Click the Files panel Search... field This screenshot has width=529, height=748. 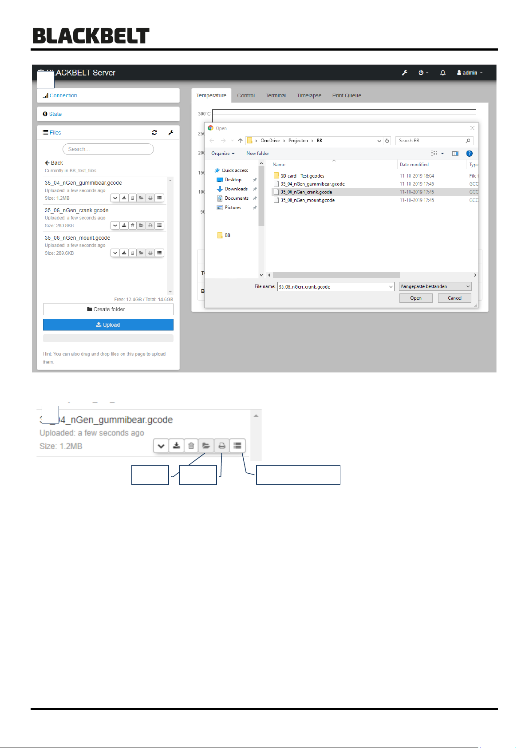coord(108,149)
